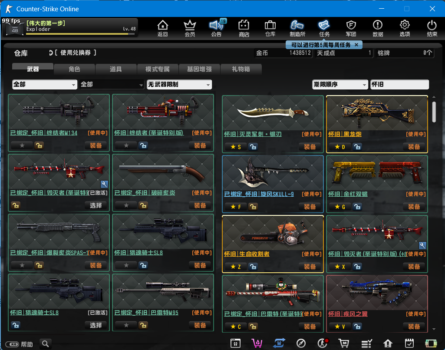This screenshot has height=350, width=445.
Task: Click the magnifier search icon beside 帮助
Action: click(x=46, y=344)
